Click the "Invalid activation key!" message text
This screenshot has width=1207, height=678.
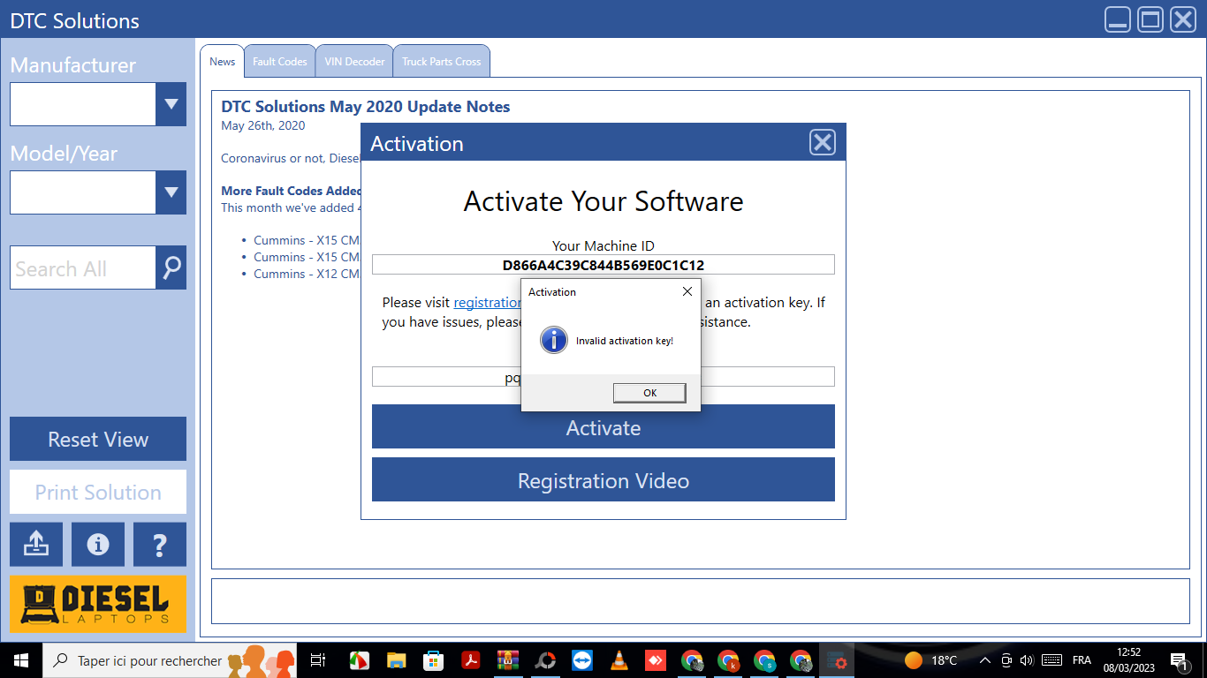point(625,341)
